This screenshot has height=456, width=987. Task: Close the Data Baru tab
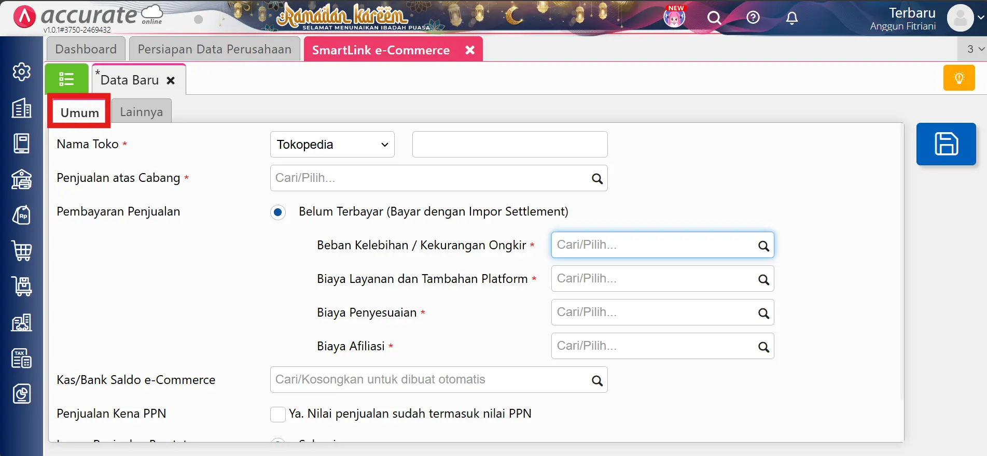171,80
